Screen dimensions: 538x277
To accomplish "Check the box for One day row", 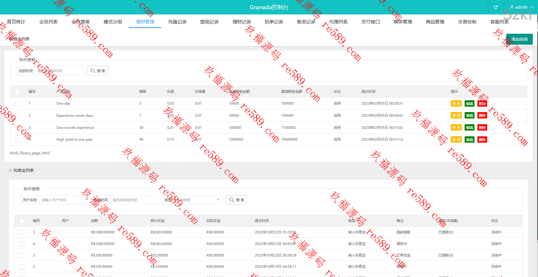I will click(x=17, y=104).
